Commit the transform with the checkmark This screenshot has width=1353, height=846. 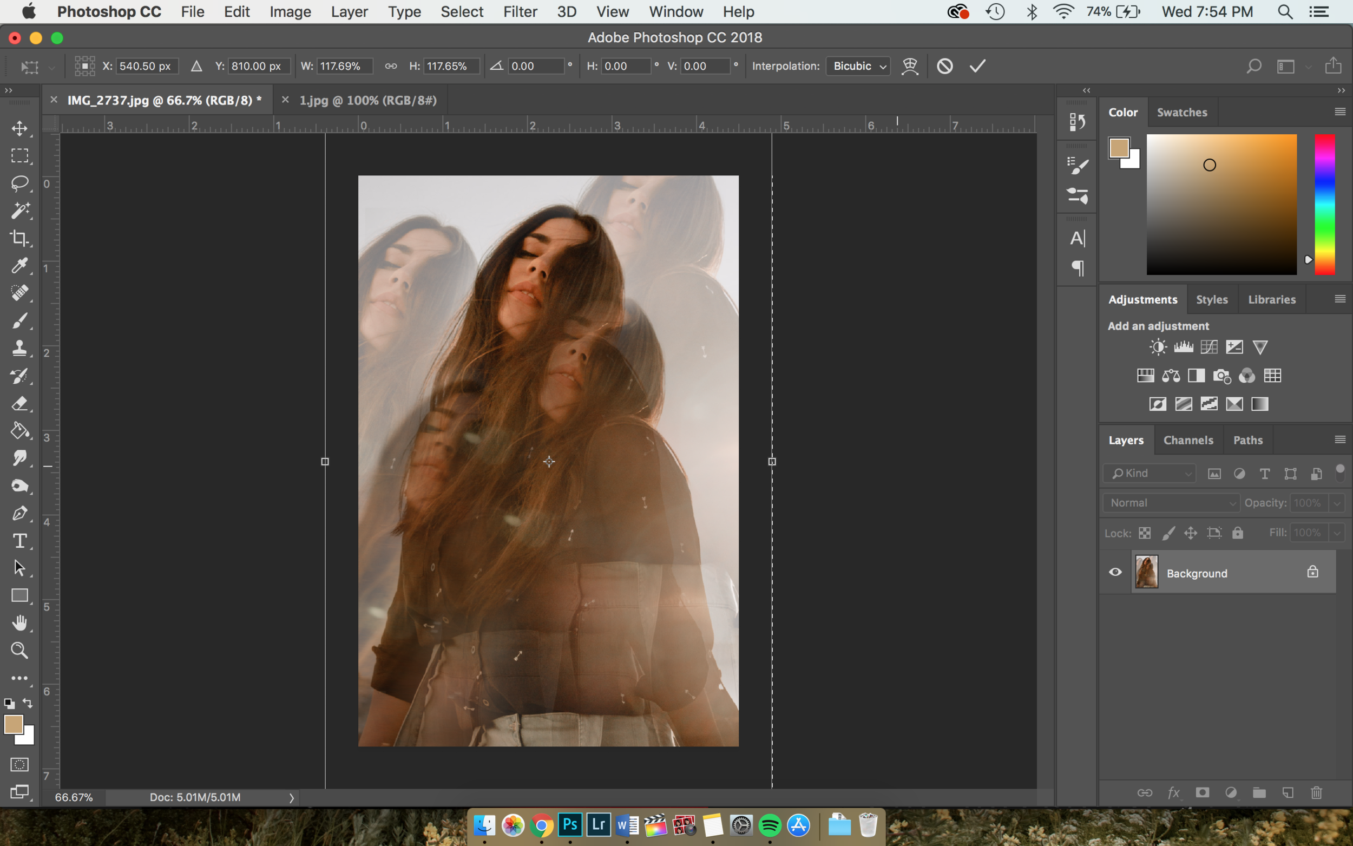click(x=977, y=66)
